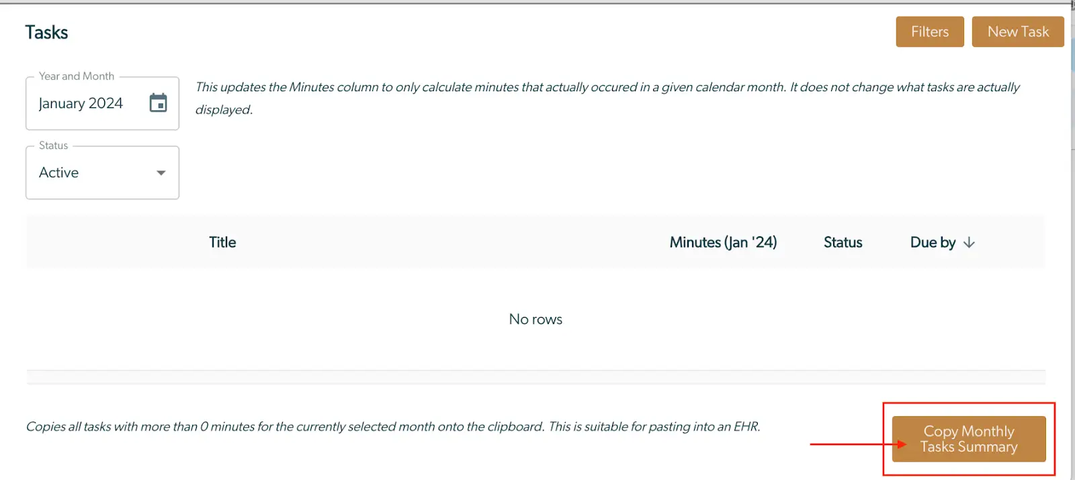
Task: Click the highlighted Copy Monthly Tasks Summary button
Action: pos(969,439)
